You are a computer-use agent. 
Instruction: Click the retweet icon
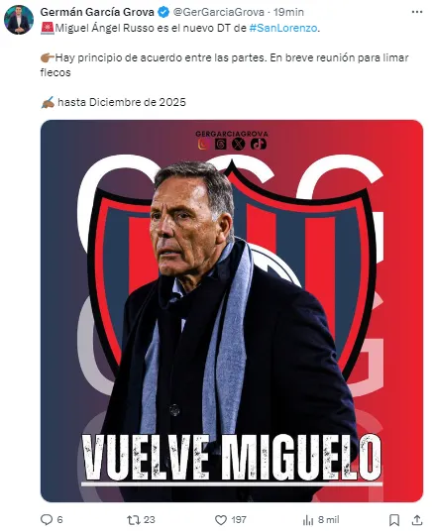click(132, 519)
